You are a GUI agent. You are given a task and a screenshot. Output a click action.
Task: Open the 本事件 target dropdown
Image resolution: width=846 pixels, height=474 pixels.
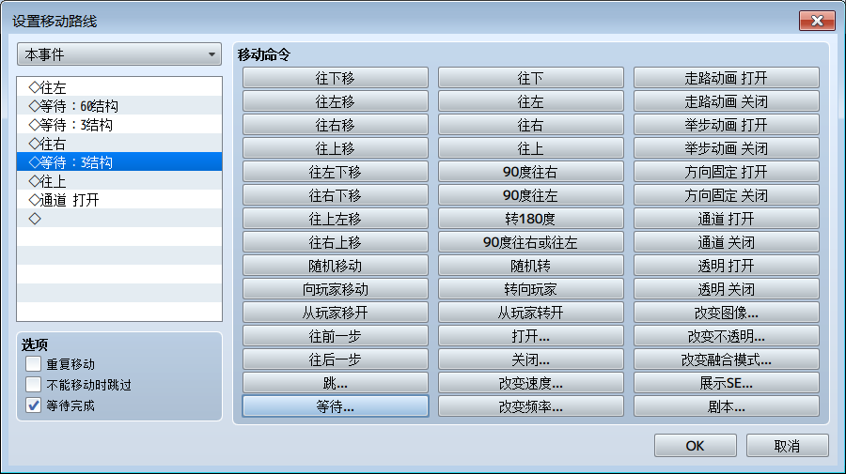[x=119, y=54]
